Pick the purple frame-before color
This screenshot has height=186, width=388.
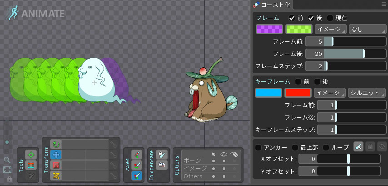269,29
